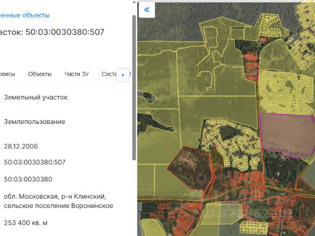Click the address text обл. Московская, р-н Клинский

55,196
